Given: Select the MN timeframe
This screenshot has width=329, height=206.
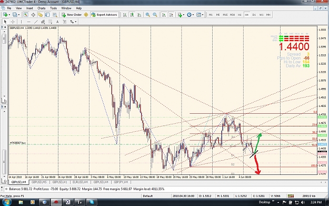Looking at the screenshot, I should (268, 15).
